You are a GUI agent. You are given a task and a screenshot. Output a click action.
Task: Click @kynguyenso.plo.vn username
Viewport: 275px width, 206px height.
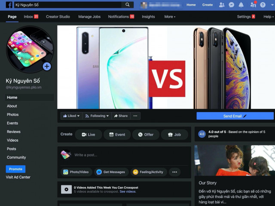[x=24, y=87]
